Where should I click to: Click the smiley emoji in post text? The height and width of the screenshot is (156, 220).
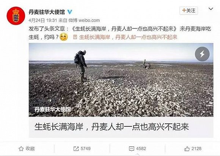64,37
